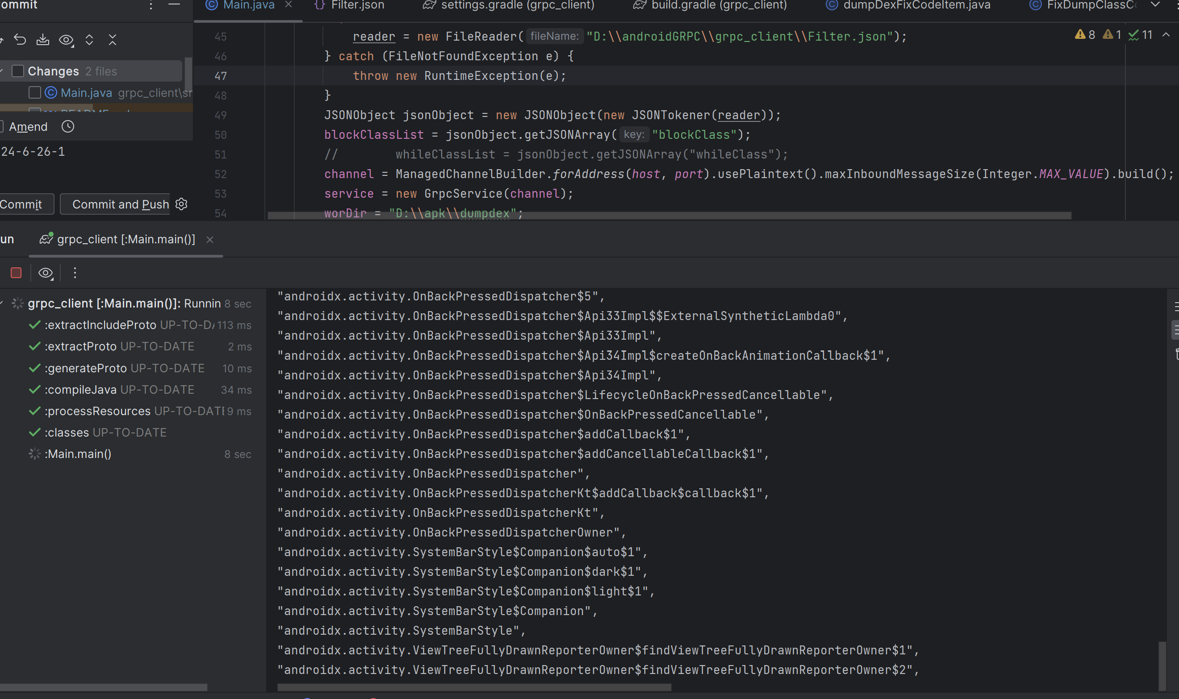Stop the running grpc_client process
Viewport: 1179px width, 699px height.
coord(16,273)
